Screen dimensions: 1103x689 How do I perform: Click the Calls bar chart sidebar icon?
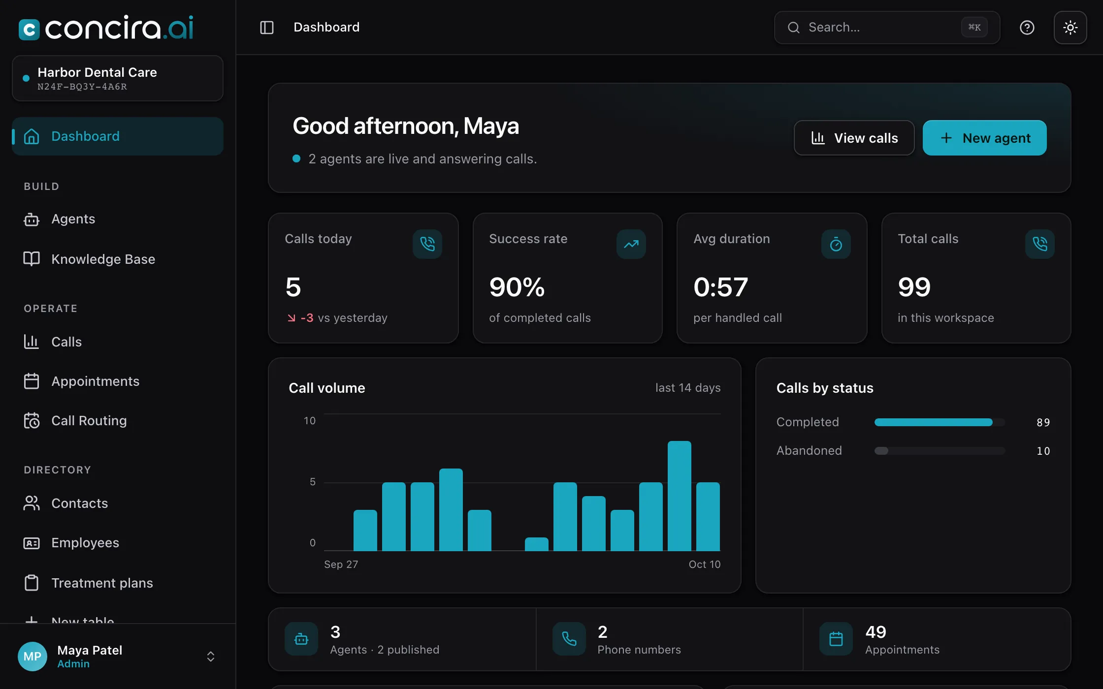pyautogui.click(x=32, y=342)
